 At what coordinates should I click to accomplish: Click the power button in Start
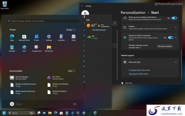pyautogui.click(x=75, y=104)
